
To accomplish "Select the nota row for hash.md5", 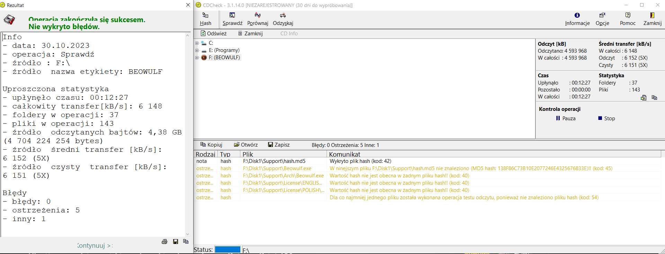I will [427, 161].
